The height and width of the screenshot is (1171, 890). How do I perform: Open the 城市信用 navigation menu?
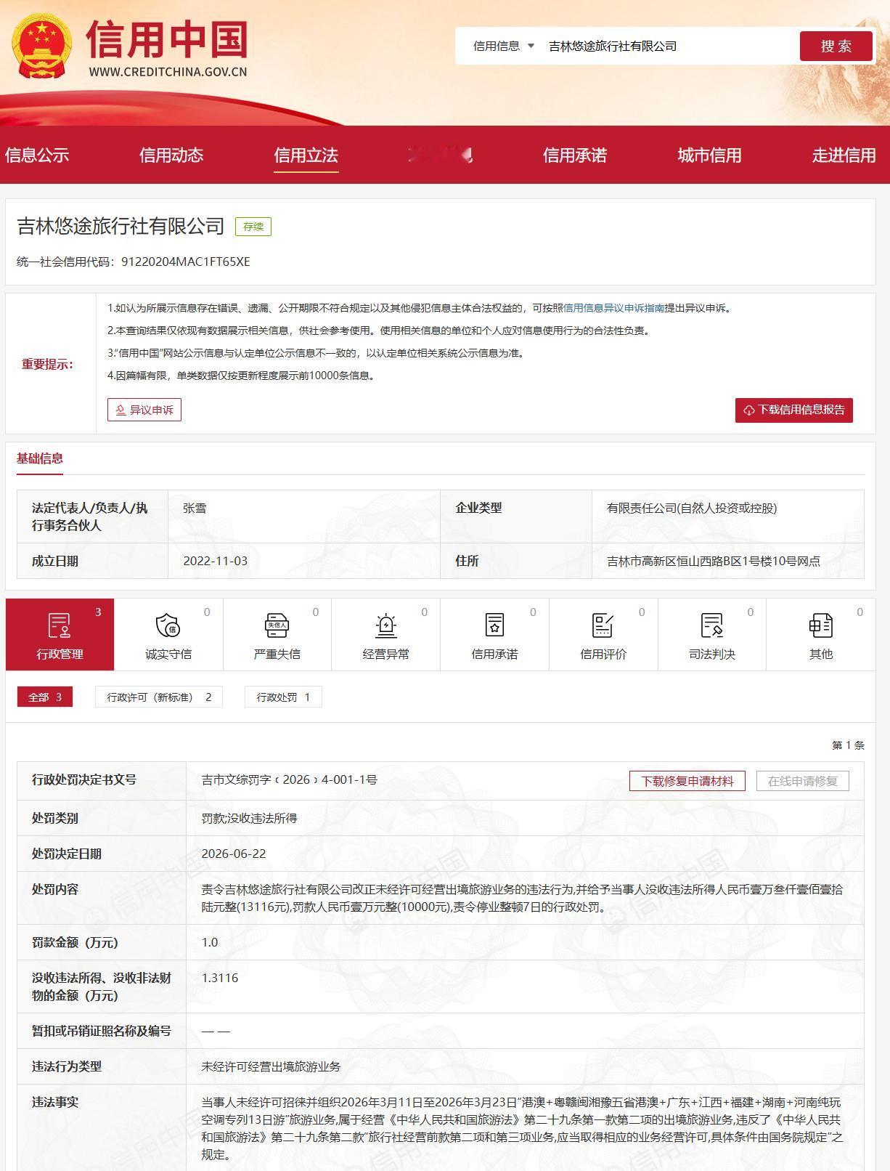(709, 155)
